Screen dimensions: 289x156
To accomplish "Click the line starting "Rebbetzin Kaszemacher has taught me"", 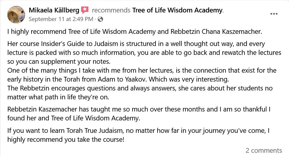I will click(139, 109).
